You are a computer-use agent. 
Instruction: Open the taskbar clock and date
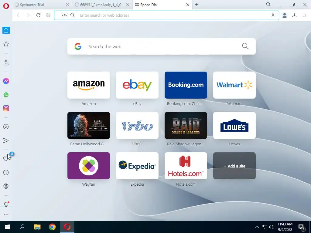click(x=285, y=227)
